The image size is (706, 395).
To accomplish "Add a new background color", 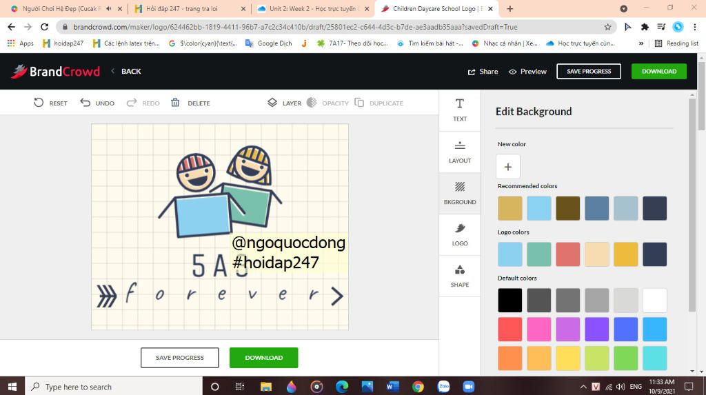I will [508, 167].
